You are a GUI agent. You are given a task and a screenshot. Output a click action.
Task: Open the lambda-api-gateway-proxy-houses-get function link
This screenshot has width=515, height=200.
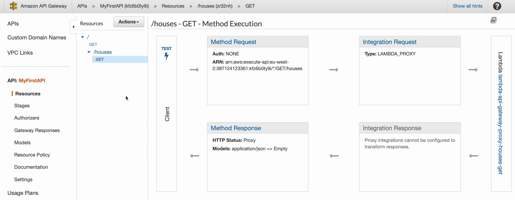click(500, 124)
